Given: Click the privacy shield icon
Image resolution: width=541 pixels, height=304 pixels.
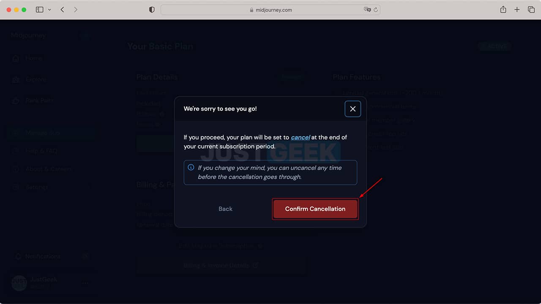Looking at the screenshot, I should pyautogui.click(x=152, y=10).
